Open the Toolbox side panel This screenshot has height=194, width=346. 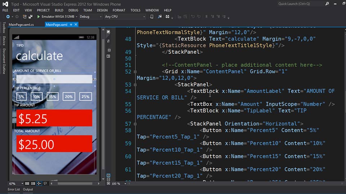(x=4, y=28)
